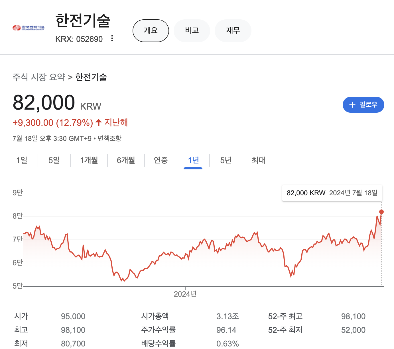The height and width of the screenshot is (349, 394).
Task: Click the 팔로우 follow button
Action: coord(363,105)
